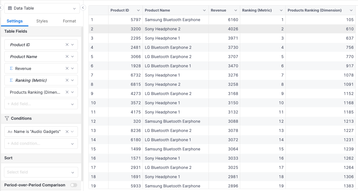Click the Name is "Audio Gadgets" condition
The height and width of the screenshot is (191, 358).
point(41,132)
